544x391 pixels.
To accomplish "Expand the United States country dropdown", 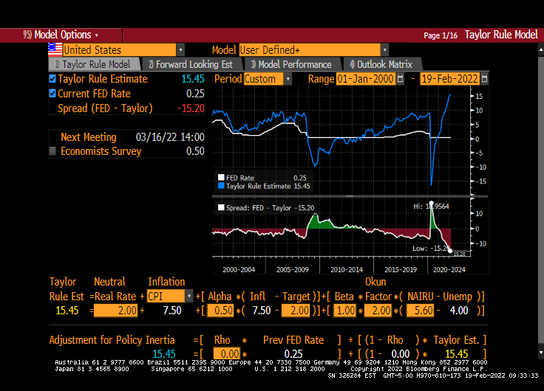I will pyautogui.click(x=180, y=50).
